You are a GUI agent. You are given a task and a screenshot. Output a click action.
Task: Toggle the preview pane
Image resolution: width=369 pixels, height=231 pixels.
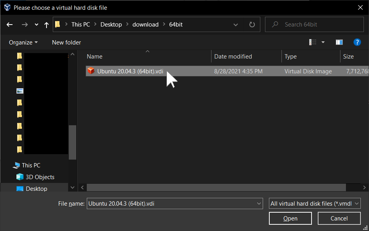coord(339,42)
